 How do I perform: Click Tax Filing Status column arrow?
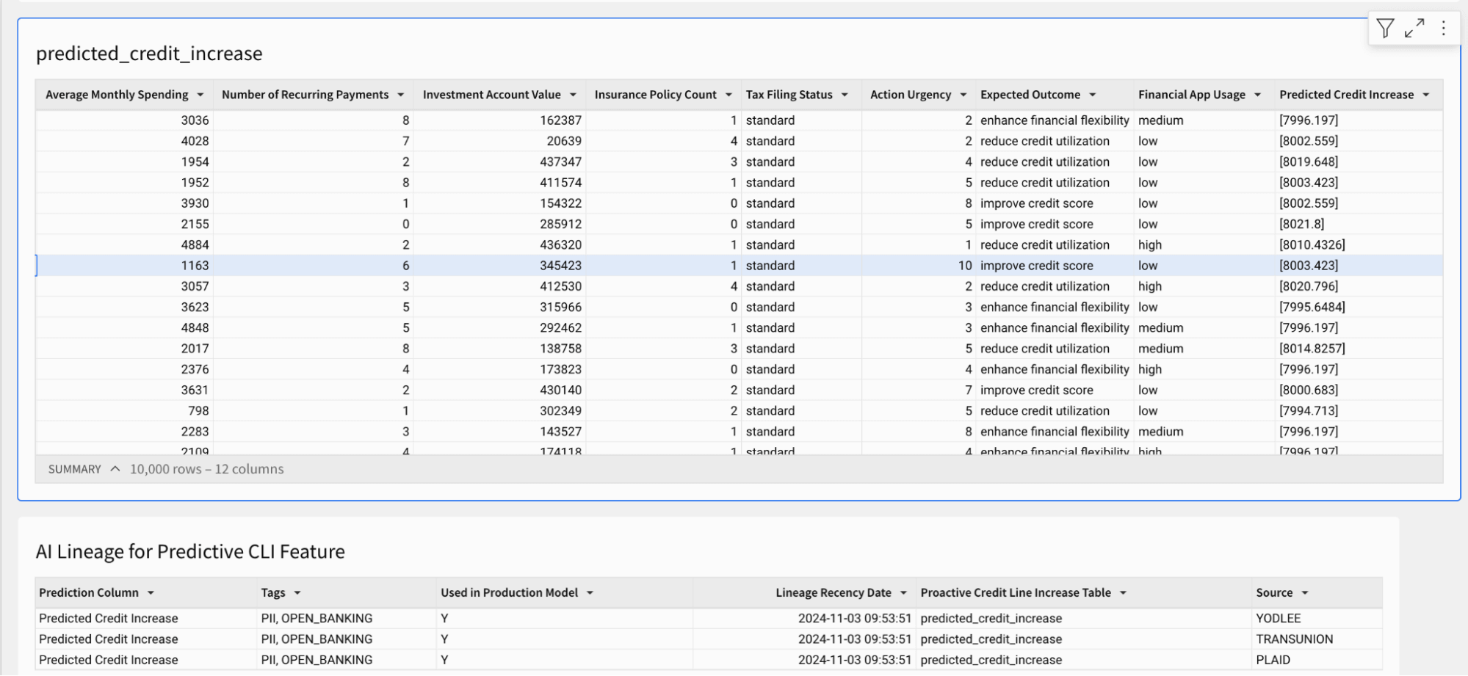[x=845, y=95]
